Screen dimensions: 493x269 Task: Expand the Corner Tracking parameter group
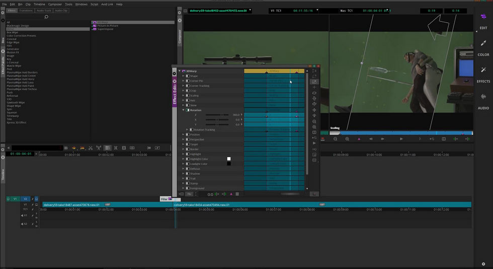coord(183,86)
